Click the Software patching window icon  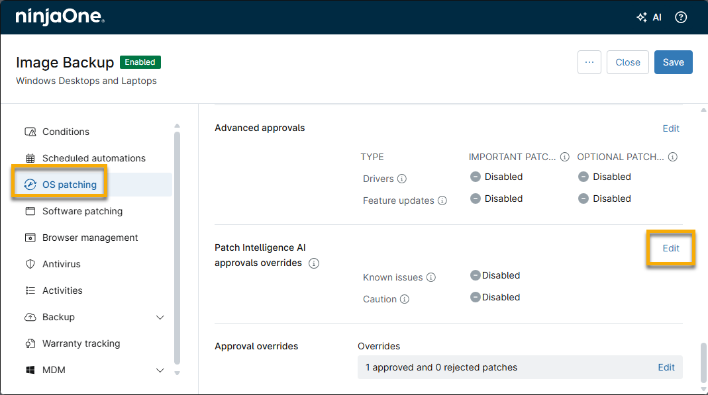click(30, 211)
